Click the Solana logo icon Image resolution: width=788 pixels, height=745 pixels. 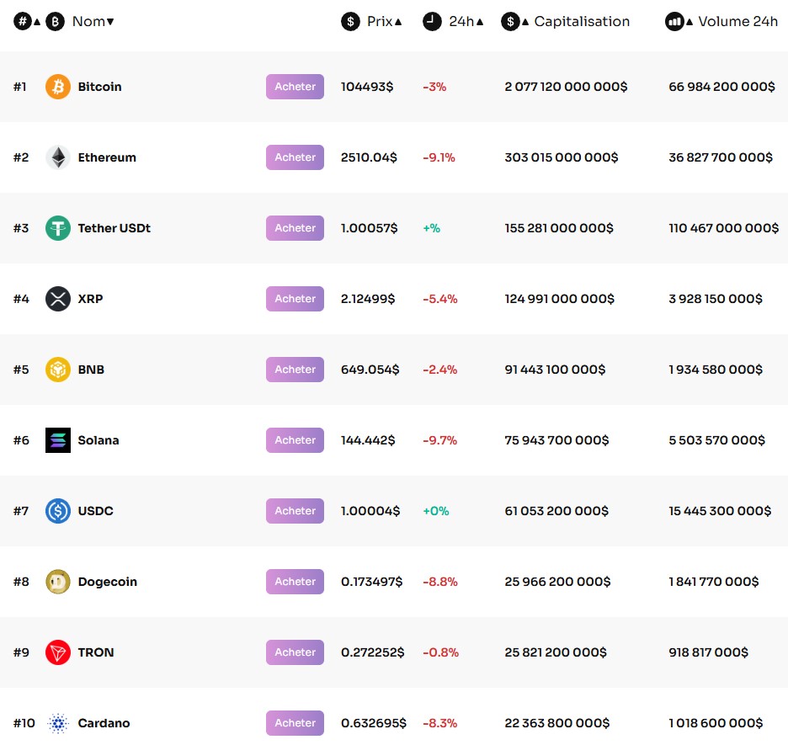(57, 439)
